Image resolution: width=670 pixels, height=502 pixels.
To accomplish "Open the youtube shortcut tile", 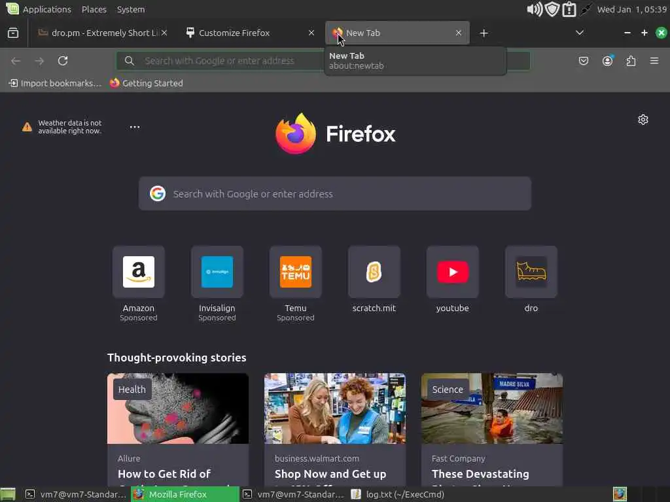I will tap(453, 272).
